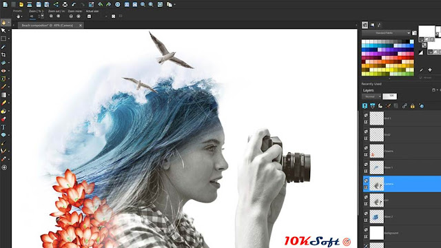The height and width of the screenshot is (248, 441).
Task: Click the top toolbar magnifier zoom-out icon
Action: point(143,5)
